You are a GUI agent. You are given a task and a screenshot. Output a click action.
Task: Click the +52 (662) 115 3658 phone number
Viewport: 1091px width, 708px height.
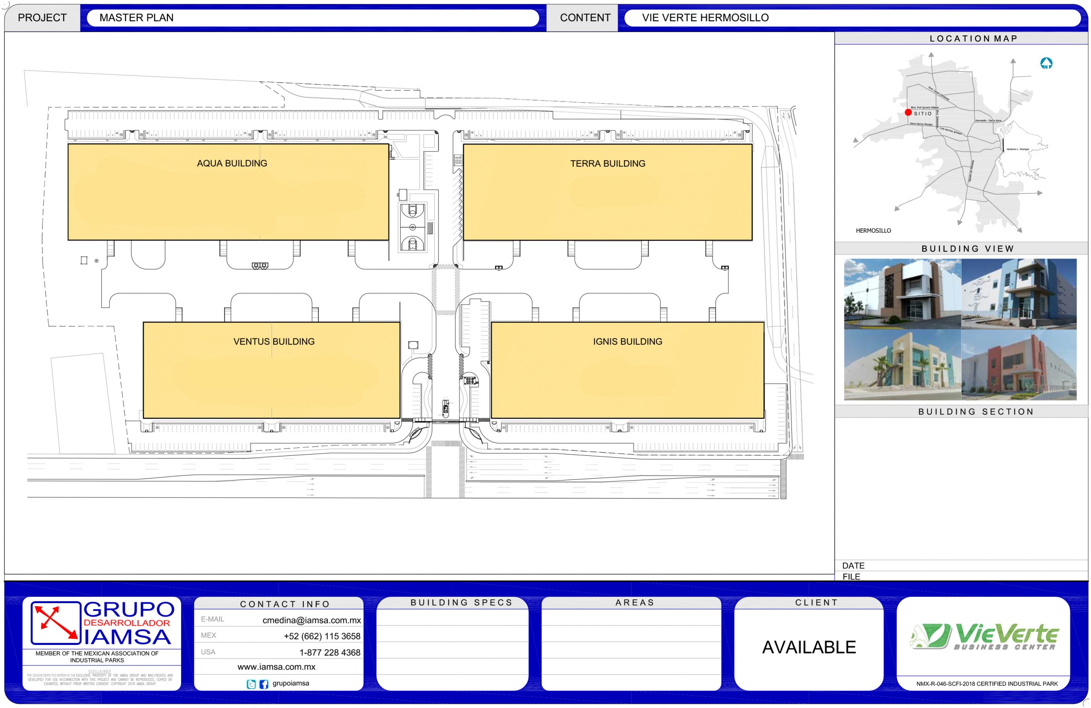(322, 636)
